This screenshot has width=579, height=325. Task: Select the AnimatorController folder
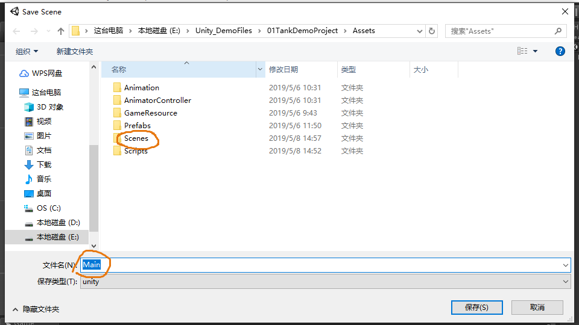(x=157, y=101)
